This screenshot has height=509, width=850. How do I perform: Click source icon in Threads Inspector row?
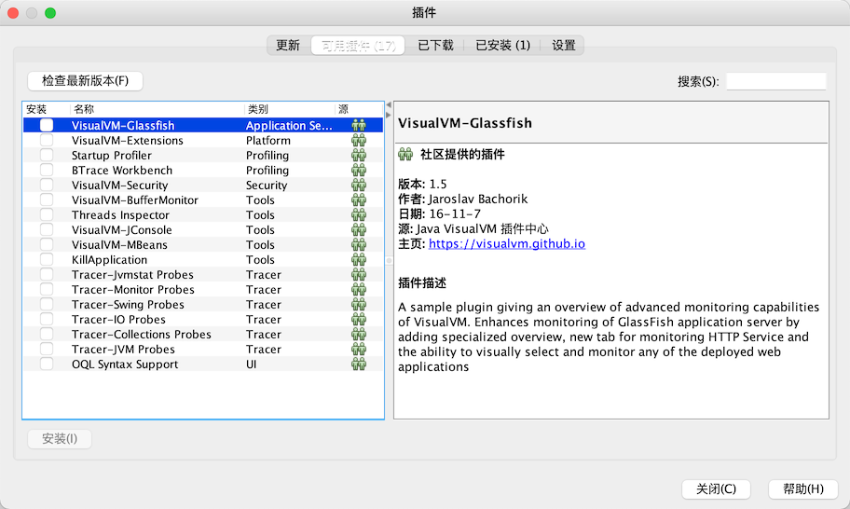[358, 215]
